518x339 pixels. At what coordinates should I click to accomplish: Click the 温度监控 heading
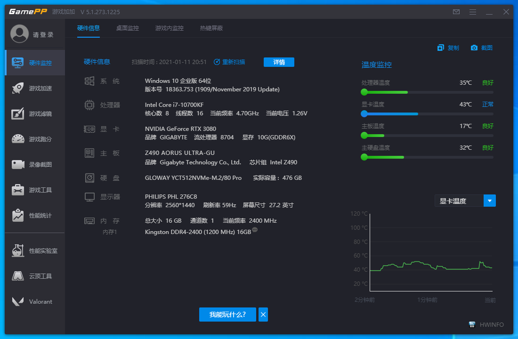tap(376, 65)
